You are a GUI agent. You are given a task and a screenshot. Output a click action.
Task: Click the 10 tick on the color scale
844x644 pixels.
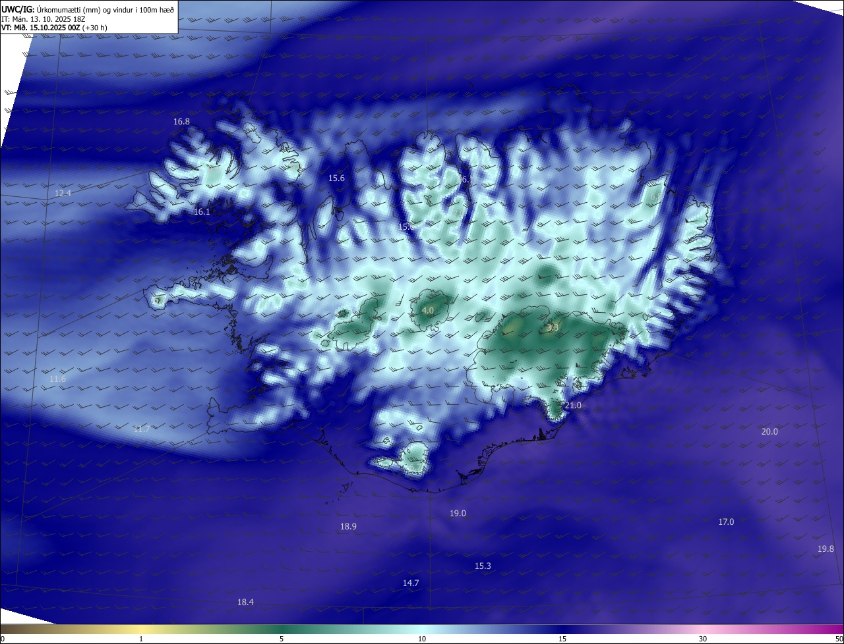[422, 639]
